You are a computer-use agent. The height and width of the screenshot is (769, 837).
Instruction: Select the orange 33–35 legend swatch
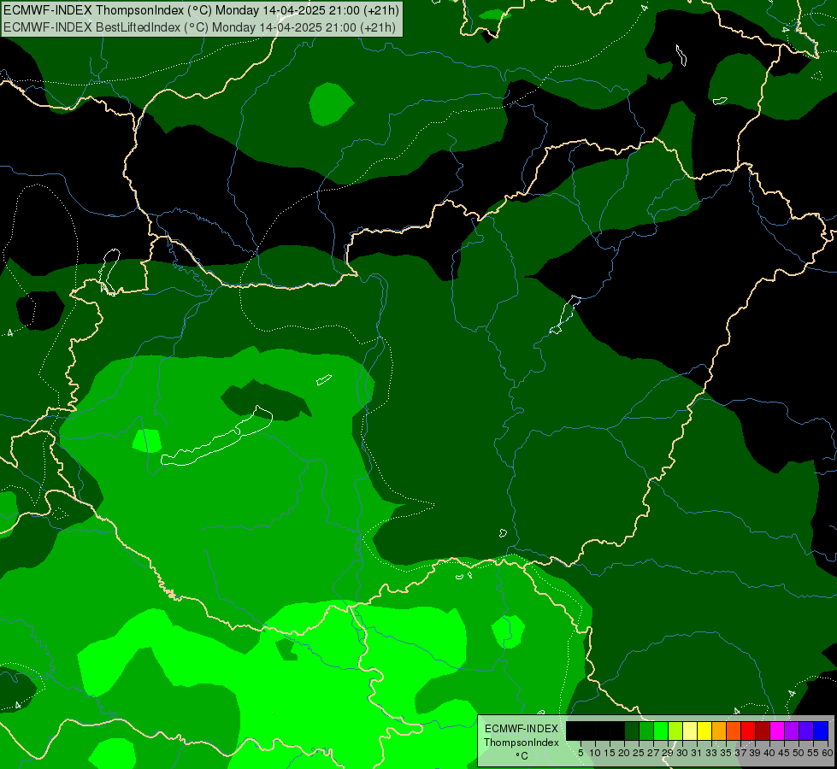pos(719,731)
